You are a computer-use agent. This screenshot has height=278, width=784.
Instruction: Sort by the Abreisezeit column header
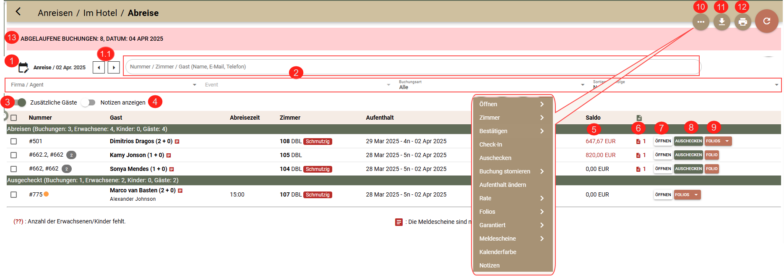coord(245,118)
